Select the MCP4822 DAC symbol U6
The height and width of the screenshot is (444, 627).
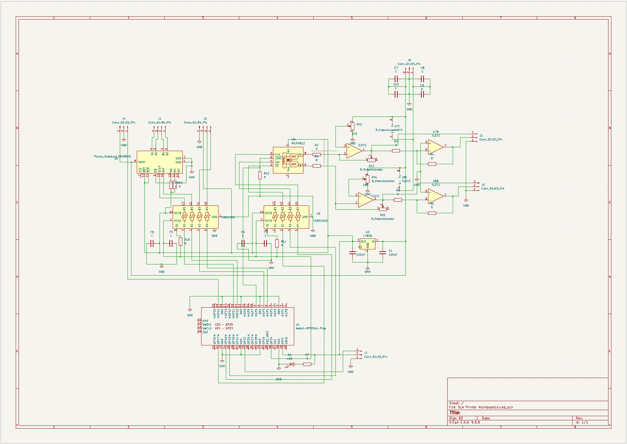pyautogui.click(x=288, y=160)
